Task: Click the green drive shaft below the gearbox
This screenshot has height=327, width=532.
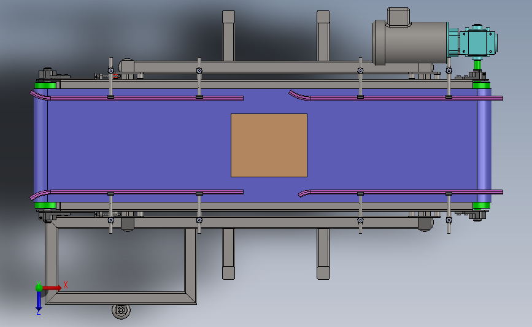Action: (x=477, y=64)
